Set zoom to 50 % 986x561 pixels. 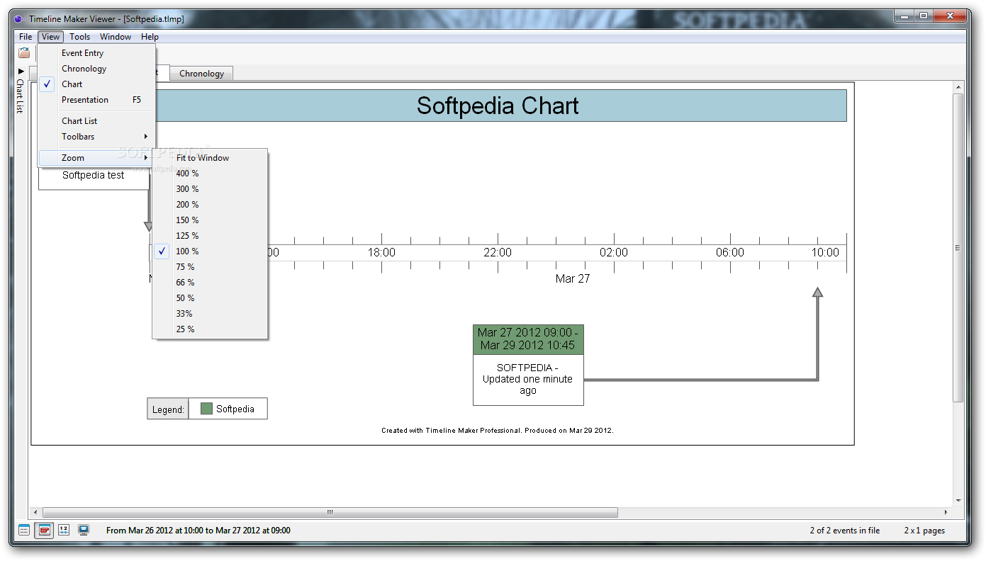point(211,298)
